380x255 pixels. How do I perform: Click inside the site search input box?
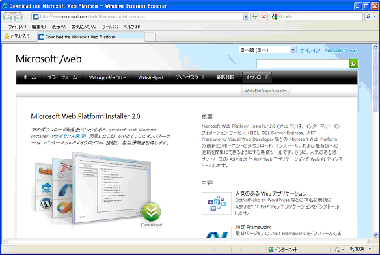coord(303,64)
